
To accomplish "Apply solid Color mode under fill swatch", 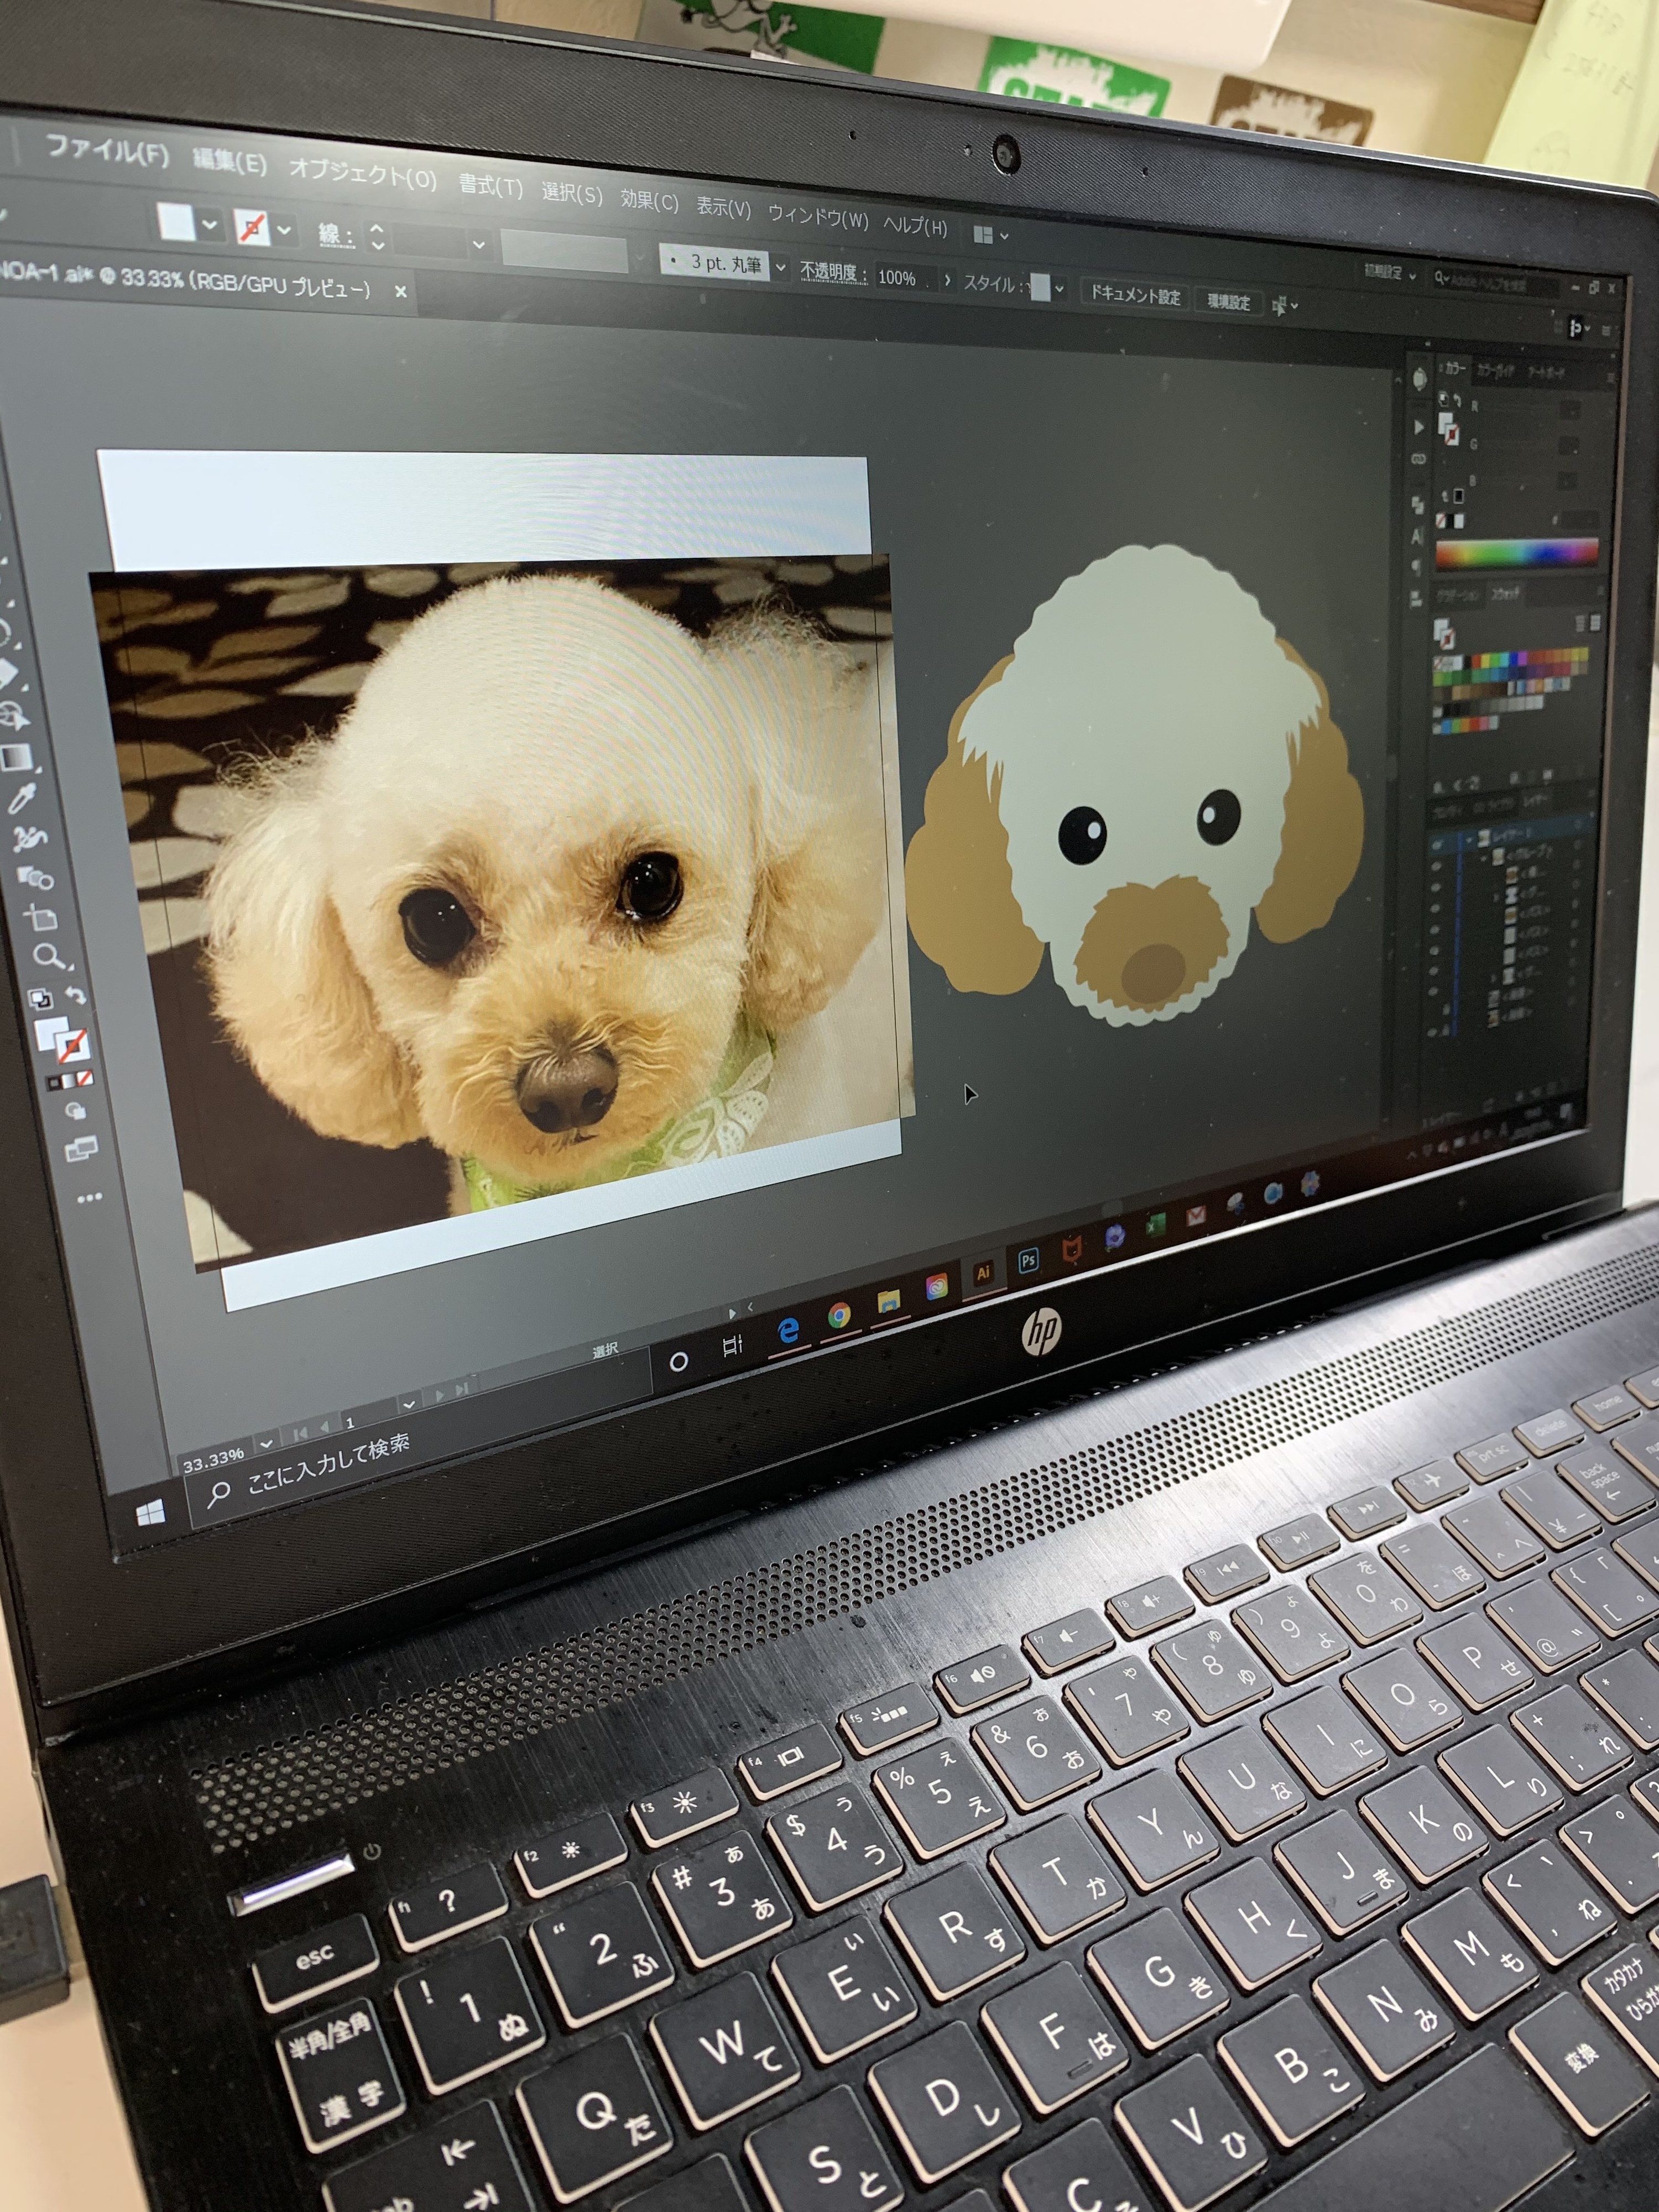I will point(53,1083).
